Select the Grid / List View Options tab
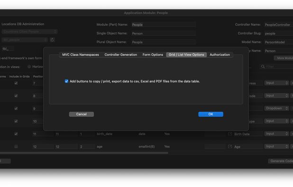This screenshot has width=293, height=187. [x=186, y=55]
